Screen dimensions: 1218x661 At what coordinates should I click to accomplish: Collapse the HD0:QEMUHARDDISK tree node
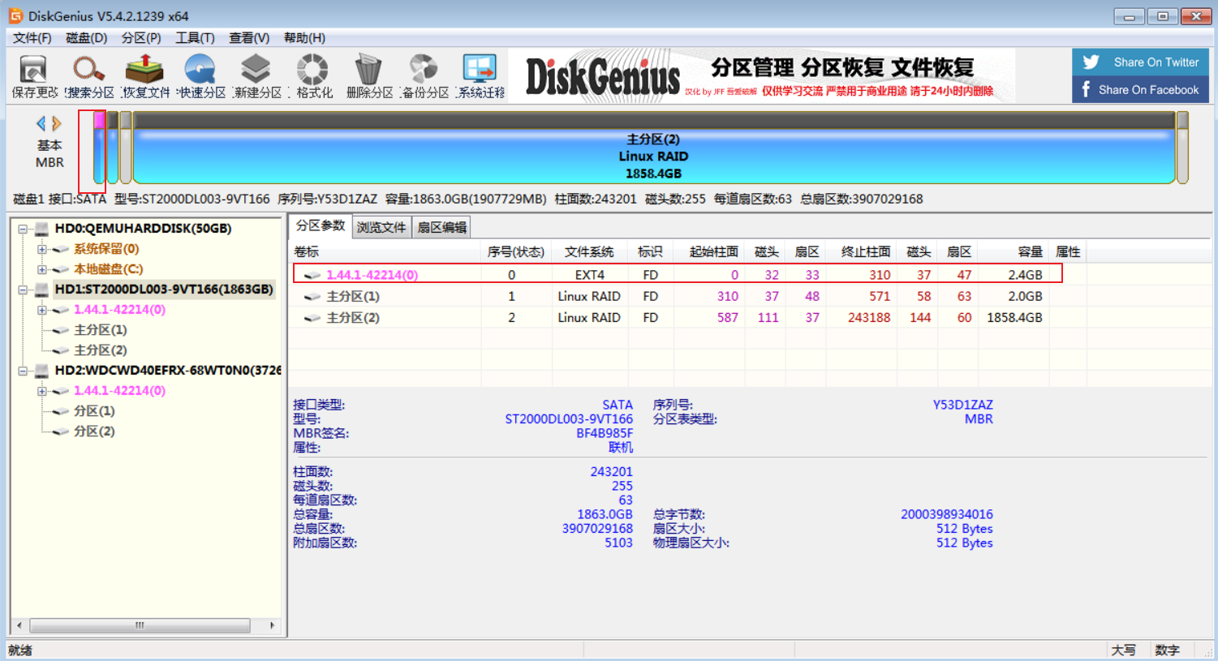pyautogui.click(x=23, y=230)
